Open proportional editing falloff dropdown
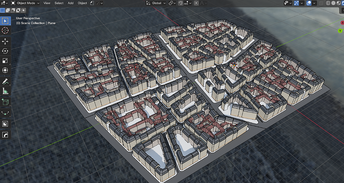 tap(203, 3)
